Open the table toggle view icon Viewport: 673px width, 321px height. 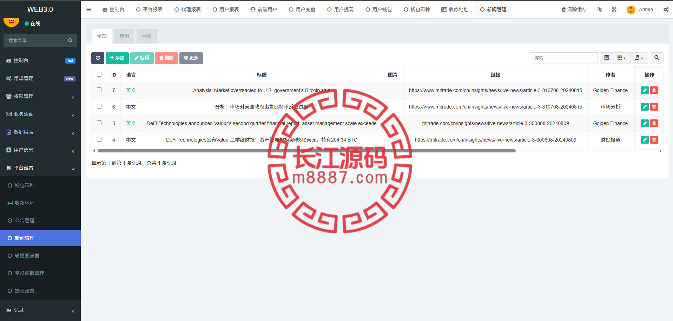(606, 58)
